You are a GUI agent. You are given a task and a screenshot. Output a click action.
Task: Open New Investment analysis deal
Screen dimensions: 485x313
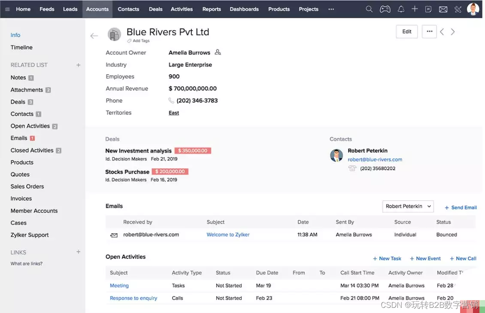[x=138, y=151]
